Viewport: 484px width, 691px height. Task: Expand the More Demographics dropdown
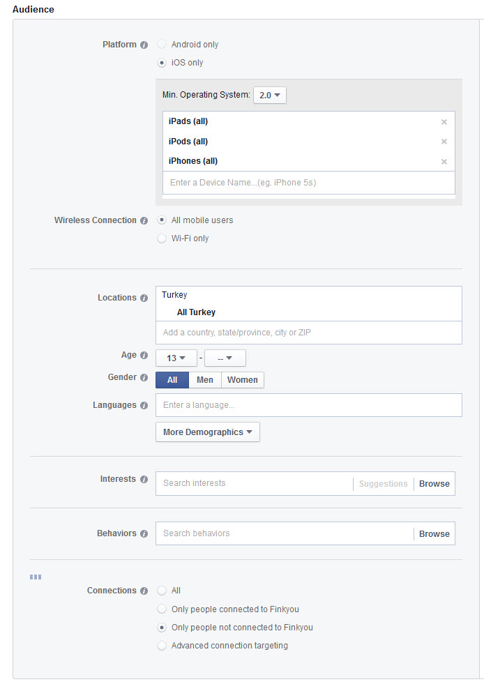coord(207,432)
